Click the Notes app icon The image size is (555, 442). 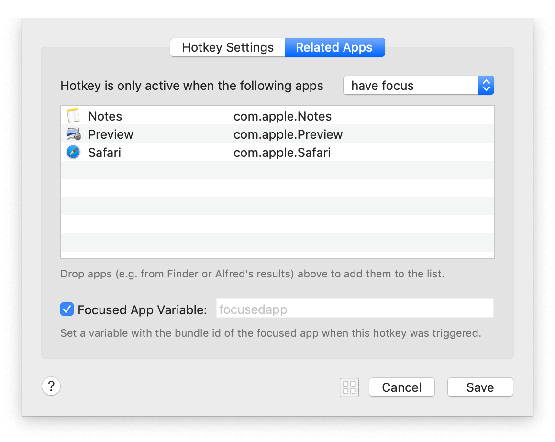(73, 116)
